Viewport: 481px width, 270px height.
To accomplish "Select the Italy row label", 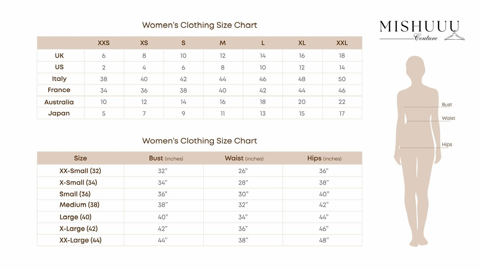I will coord(59,79).
